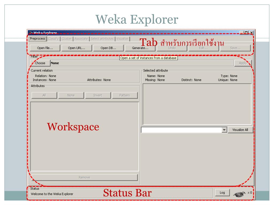Click the 'Attributes: None' text
Viewport: 274px width, 205px height.
pyautogui.click(x=99, y=80)
